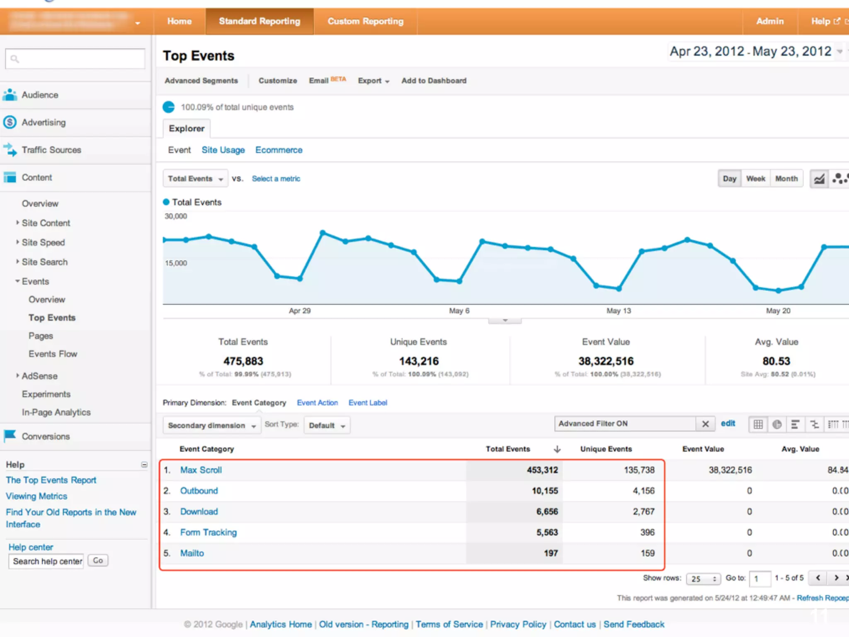Image resolution: width=849 pixels, height=637 pixels.
Task: Open the Total Events metric dropdown
Action: pyautogui.click(x=195, y=179)
